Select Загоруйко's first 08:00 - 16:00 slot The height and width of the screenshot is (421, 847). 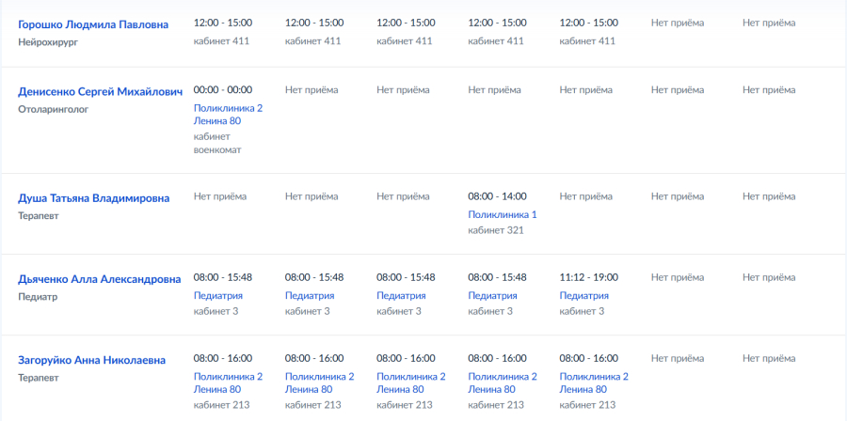coord(223,358)
